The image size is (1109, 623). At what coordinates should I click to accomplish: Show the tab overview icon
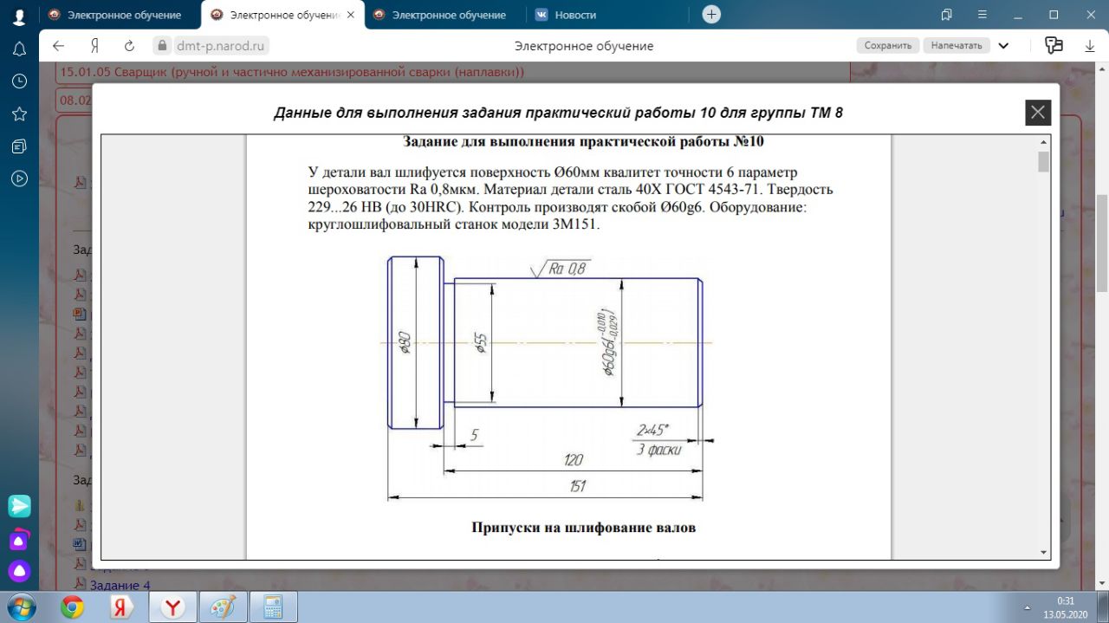pos(946,15)
